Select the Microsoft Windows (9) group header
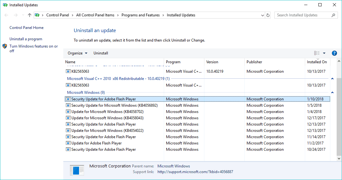The width and height of the screenshot is (342, 180). point(86,93)
